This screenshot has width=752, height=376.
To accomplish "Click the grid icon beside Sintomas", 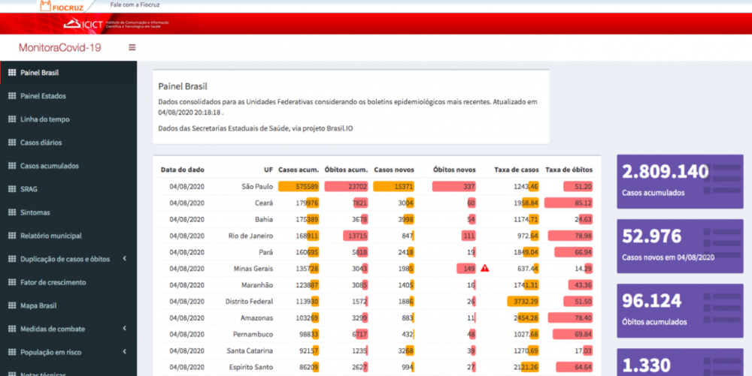I will point(11,212).
